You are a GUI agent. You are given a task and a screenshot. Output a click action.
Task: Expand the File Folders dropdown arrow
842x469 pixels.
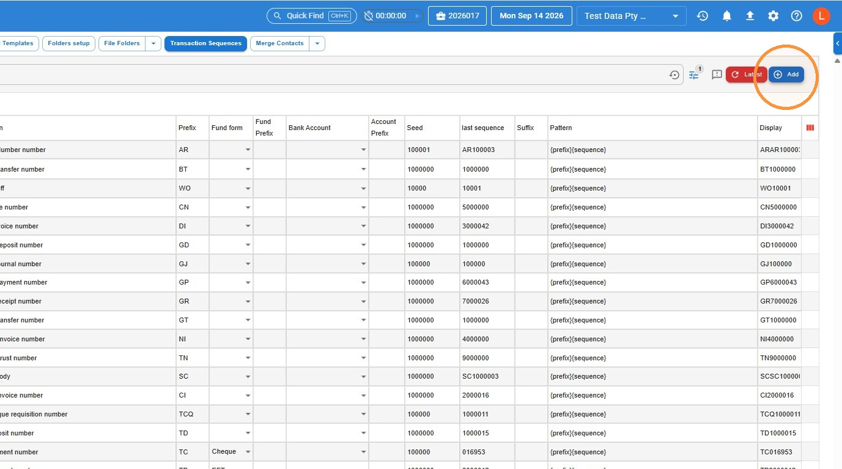click(x=153, y=43)
